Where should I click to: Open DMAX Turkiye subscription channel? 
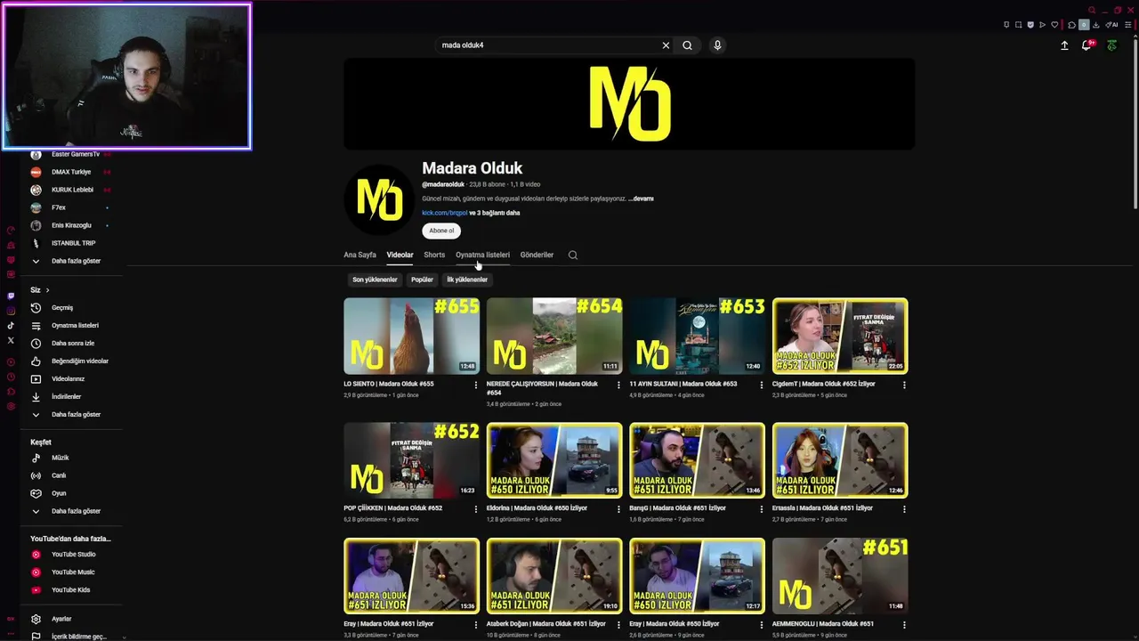coord(69,172)
